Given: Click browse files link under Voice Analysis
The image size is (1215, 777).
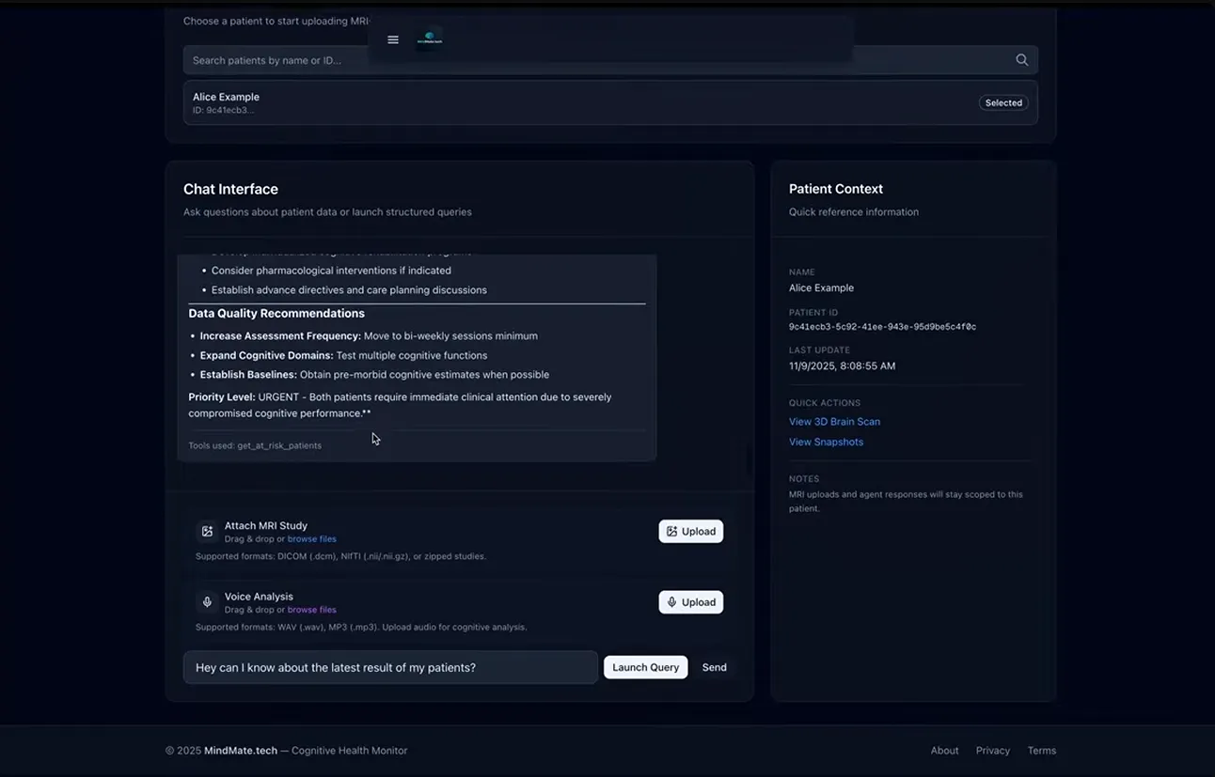Looking at the screenshot, I should coord(312,610).
